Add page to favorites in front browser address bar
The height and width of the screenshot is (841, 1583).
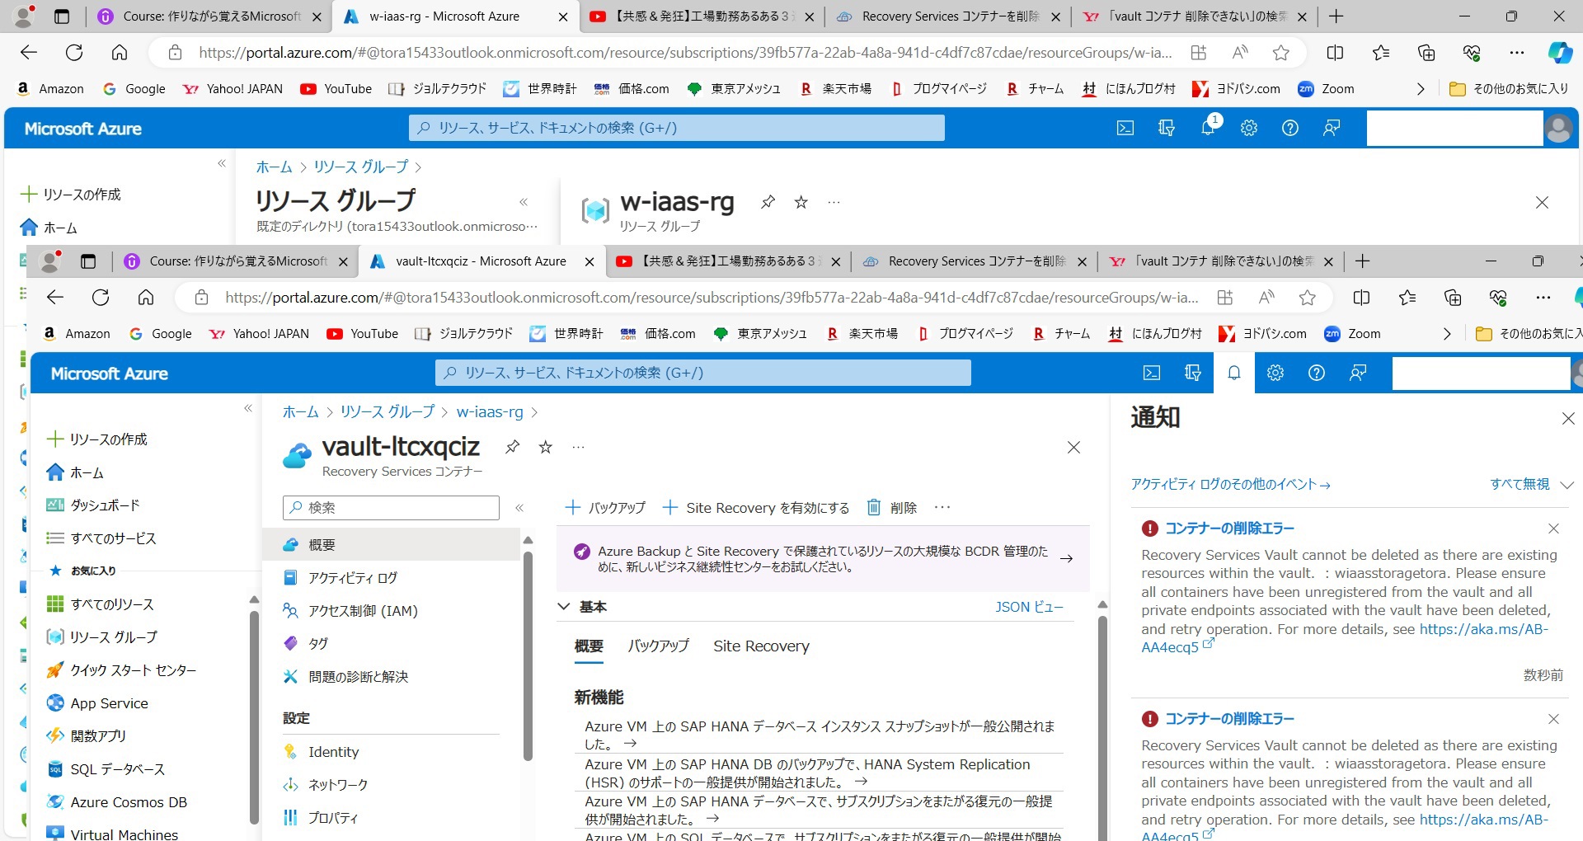tap(1308, 298)
